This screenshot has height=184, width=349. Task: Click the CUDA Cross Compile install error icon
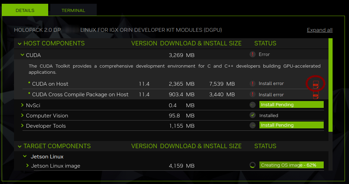pos(252,95)
